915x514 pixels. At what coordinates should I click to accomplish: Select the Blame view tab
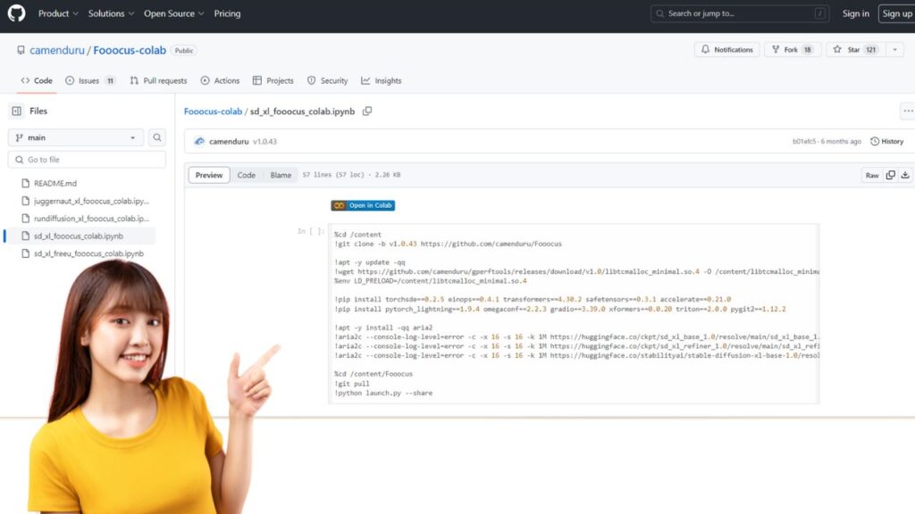tap(281, 175)
